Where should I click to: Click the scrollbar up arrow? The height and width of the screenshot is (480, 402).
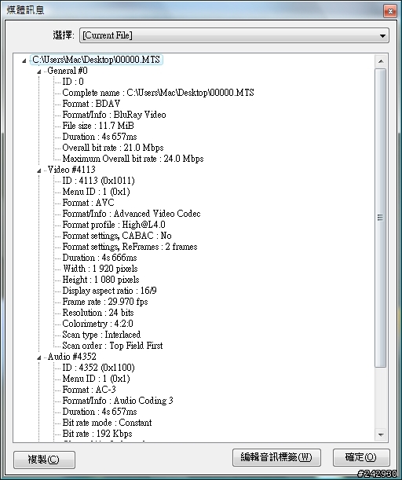[381, 61]
